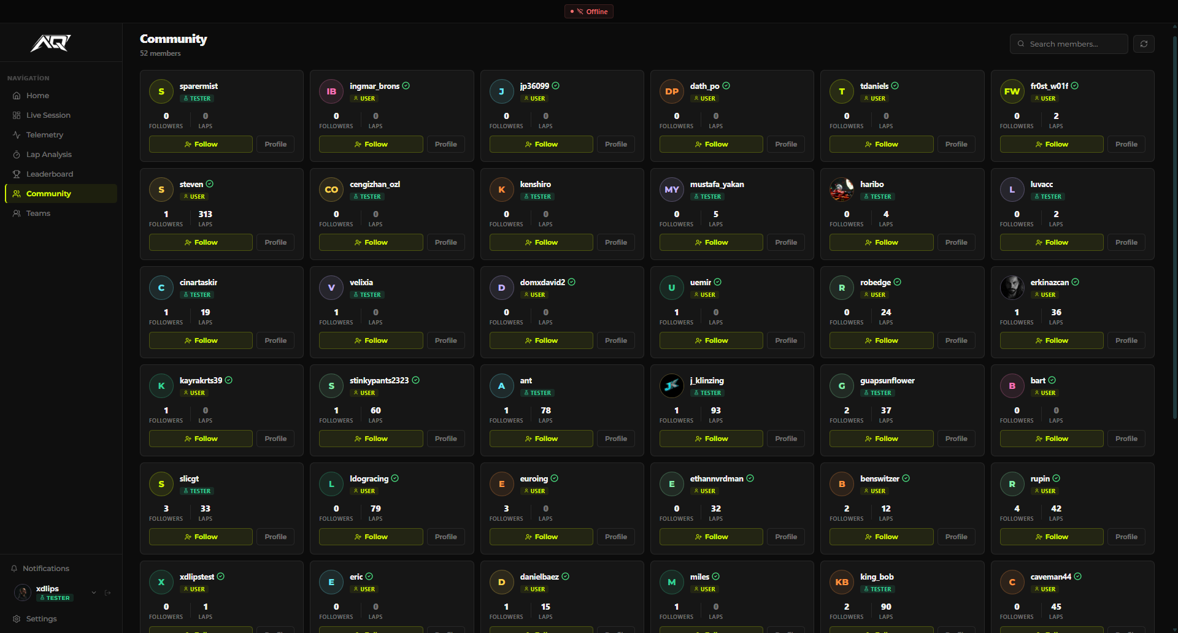Open tdaniels's Profile
Image resolution: width=1178 pixels, height=633 pixels.
[x=957, y=144]
